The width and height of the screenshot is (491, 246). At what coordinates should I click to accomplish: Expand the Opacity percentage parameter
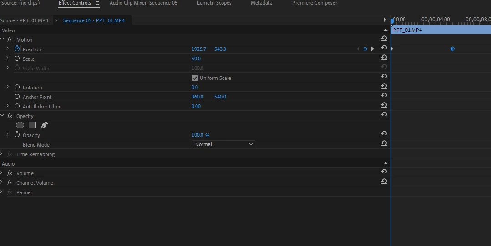click(8, 134)
